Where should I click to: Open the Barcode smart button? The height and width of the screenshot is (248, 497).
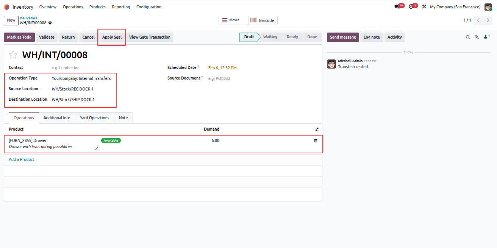[x=263, y=20]
